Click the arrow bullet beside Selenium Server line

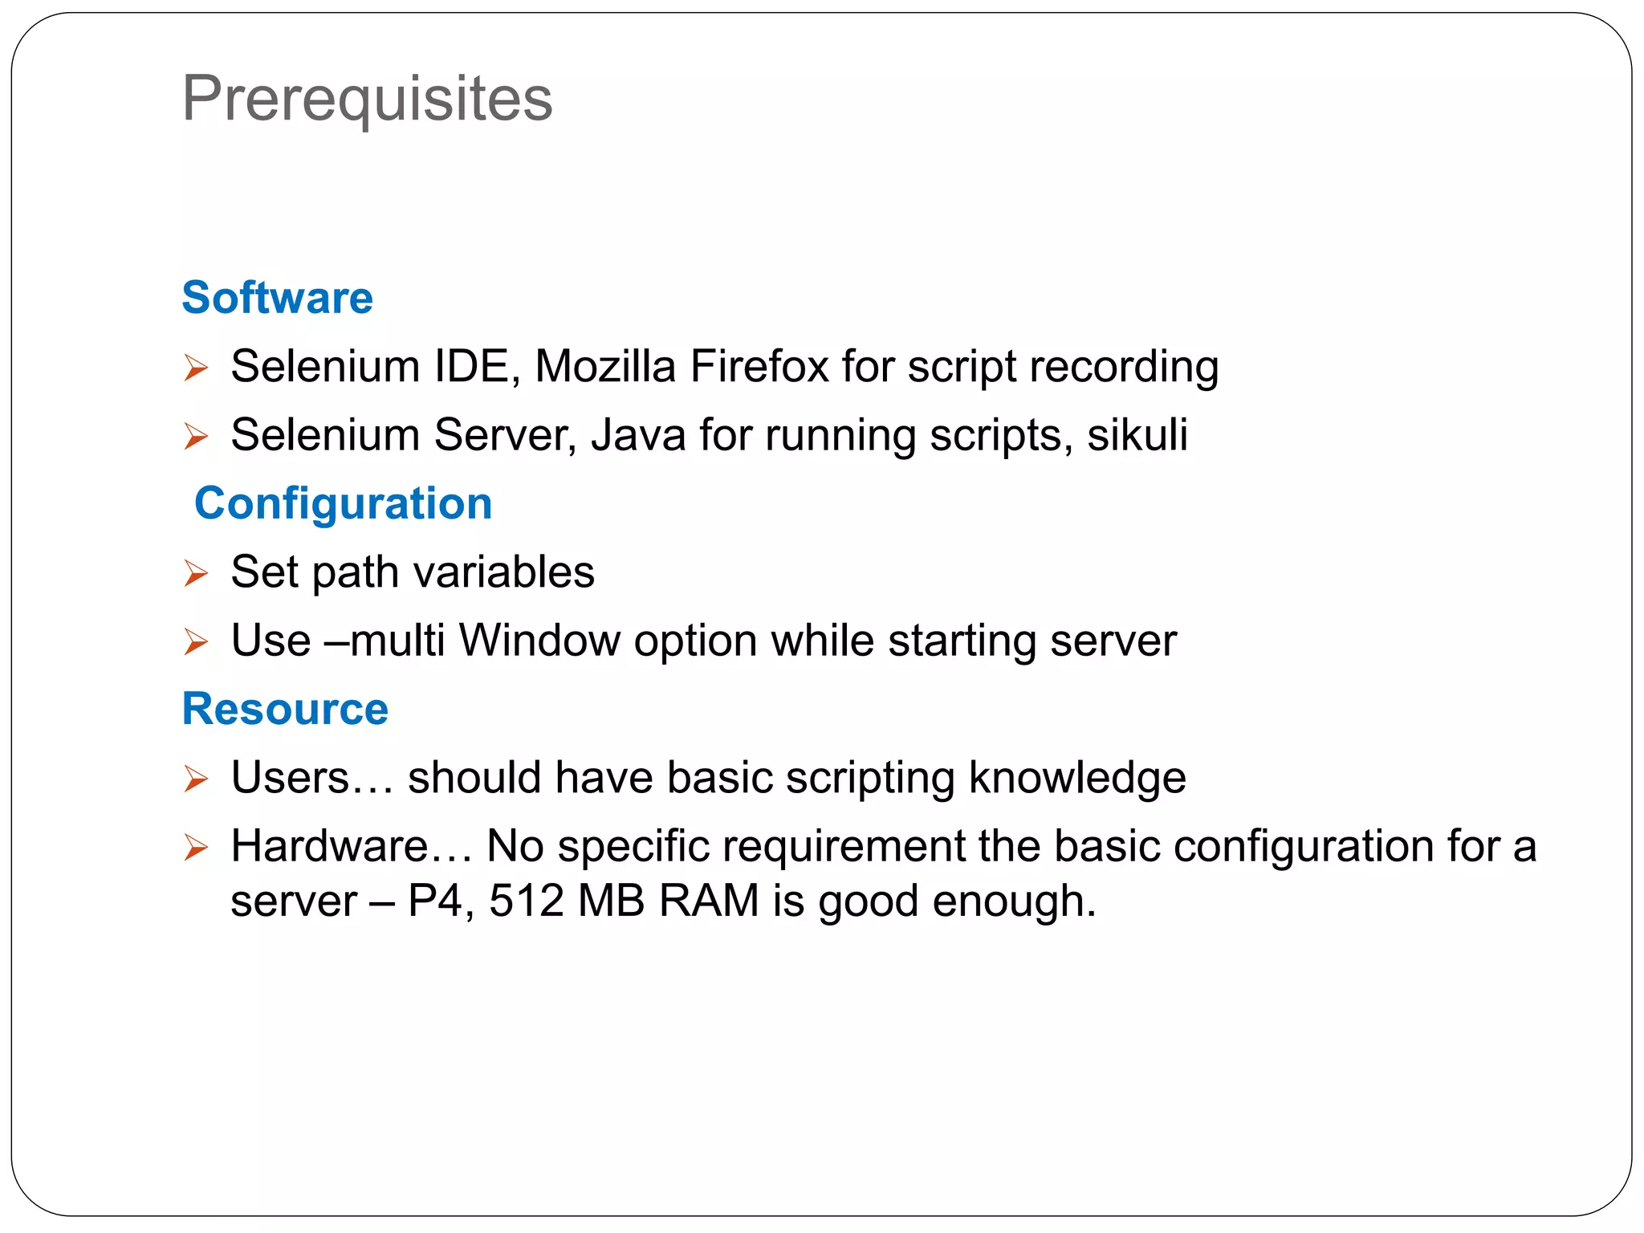click(195, 436)
